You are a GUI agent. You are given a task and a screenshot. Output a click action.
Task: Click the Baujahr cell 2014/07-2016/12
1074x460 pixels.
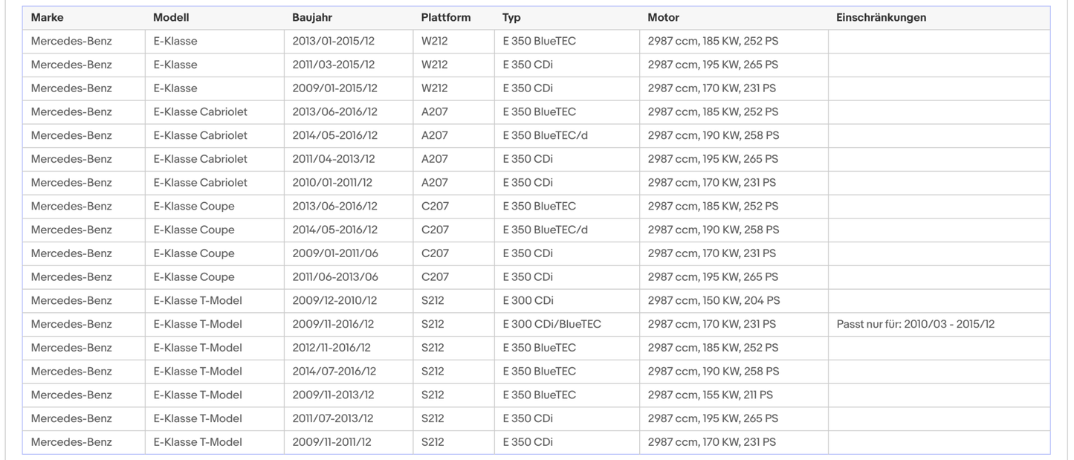[x=334, y=371]
